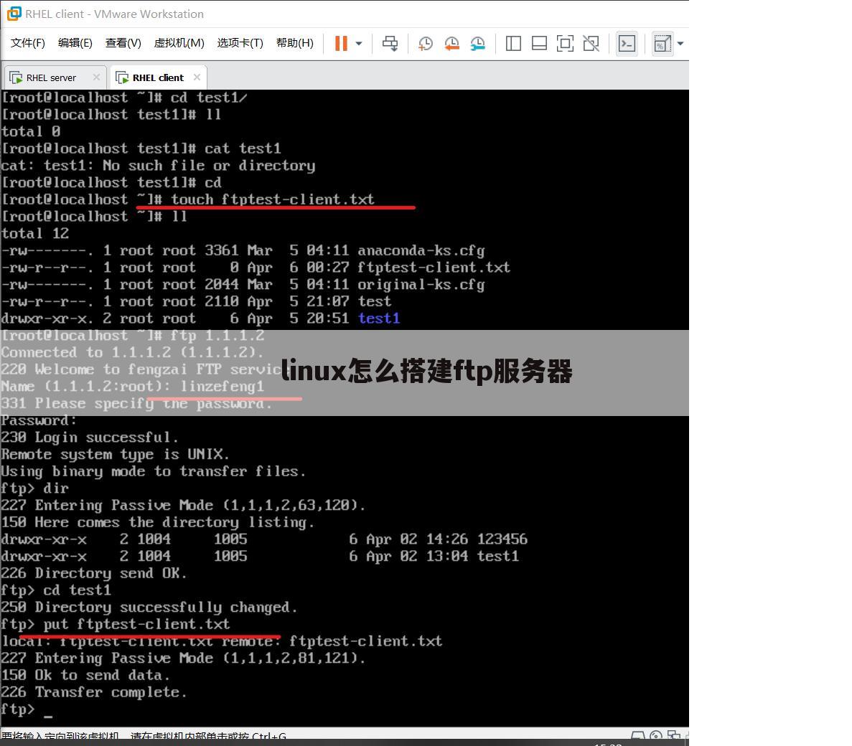Viewport: 852px width, 746px height.
Task: Click 'cat: test1: No such file or directory'
Action: (x=158, y=166)
